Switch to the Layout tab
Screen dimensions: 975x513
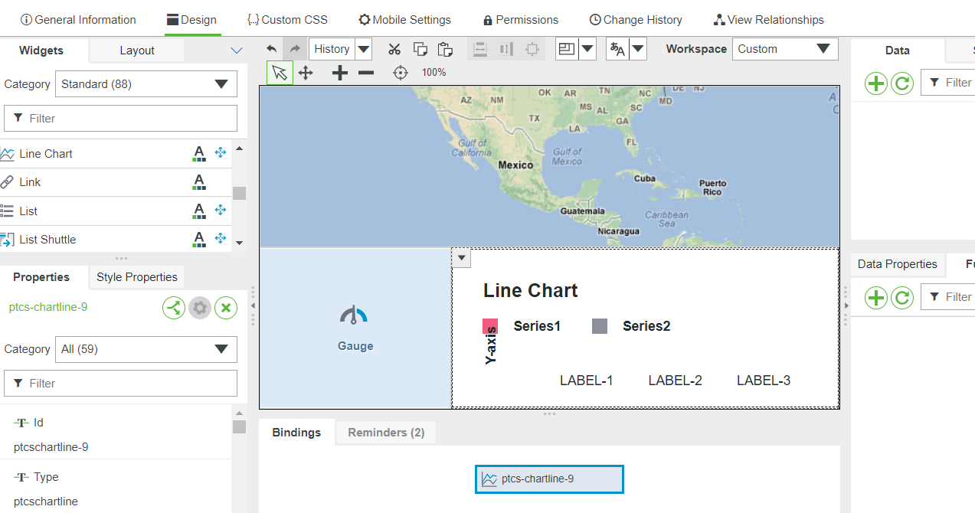point(137,51)
